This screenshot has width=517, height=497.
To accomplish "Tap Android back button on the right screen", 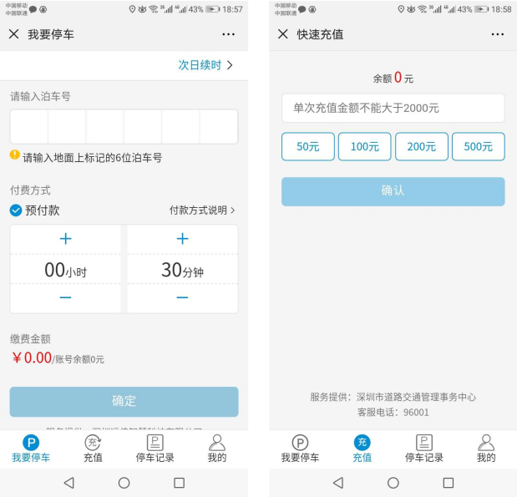I will pos(338,483).
